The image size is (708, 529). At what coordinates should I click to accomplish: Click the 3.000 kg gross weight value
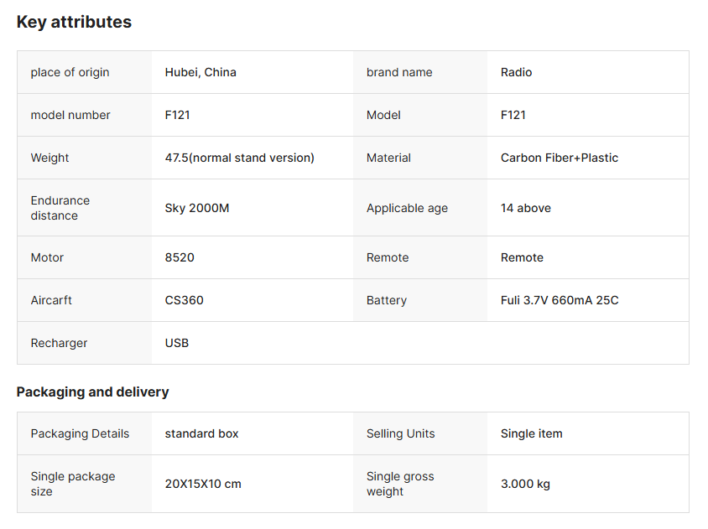tap(525, 484)
